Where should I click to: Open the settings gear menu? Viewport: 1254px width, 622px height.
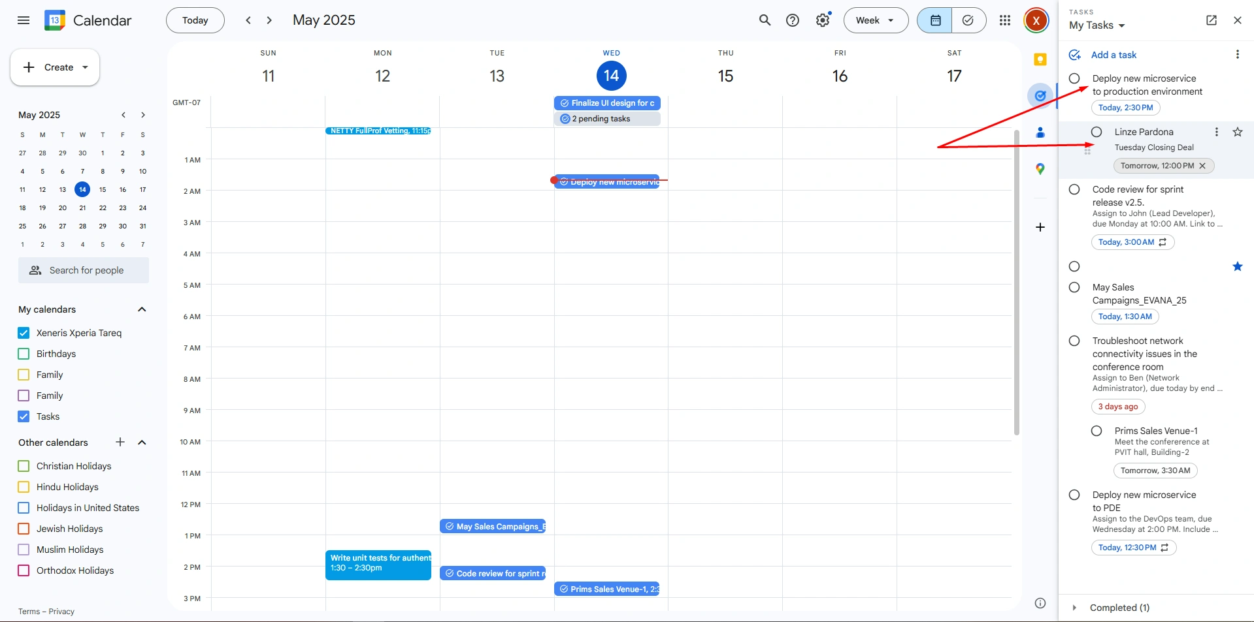pyautogui.click(x=823, y=20)
